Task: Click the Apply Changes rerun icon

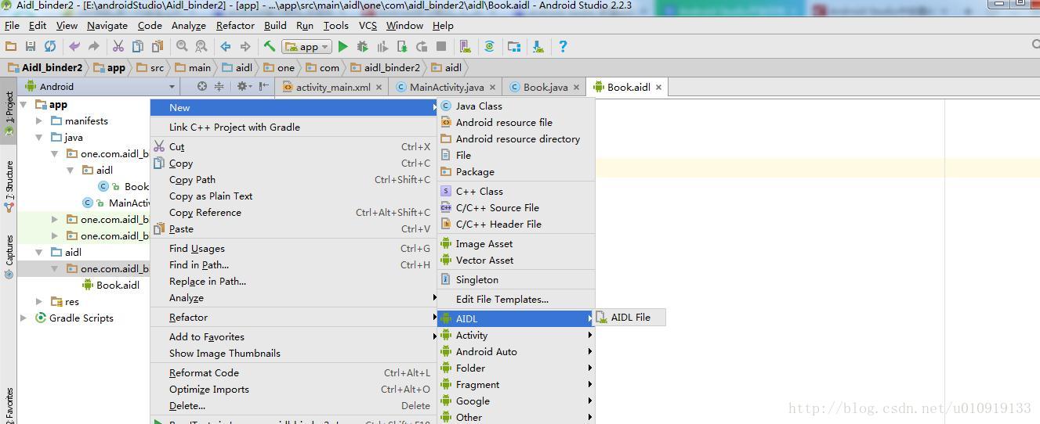Action: [x=422, y=47]
